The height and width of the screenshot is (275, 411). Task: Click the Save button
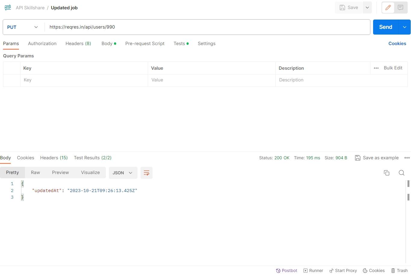coord(349,8)
